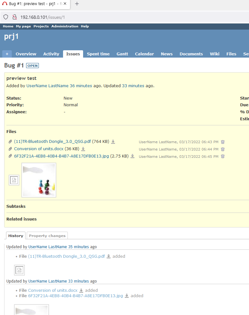The image size is (249, 315).
Task: Open the plus new object menu
Action: point(7,54)
